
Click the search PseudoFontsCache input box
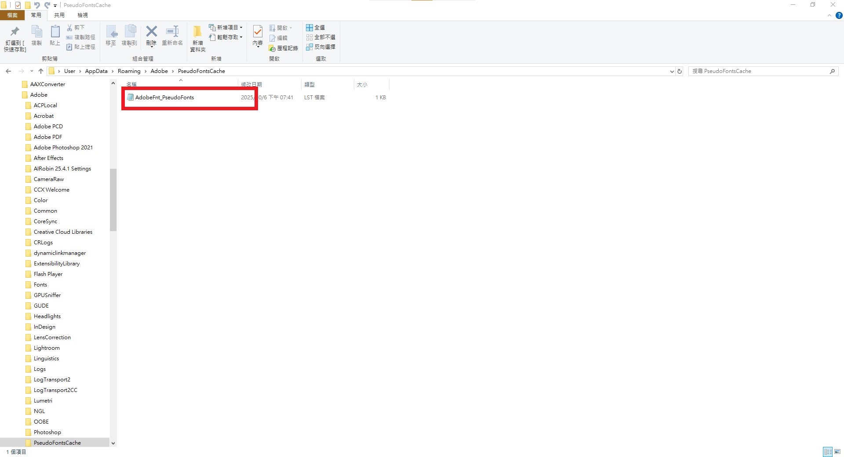759,71
